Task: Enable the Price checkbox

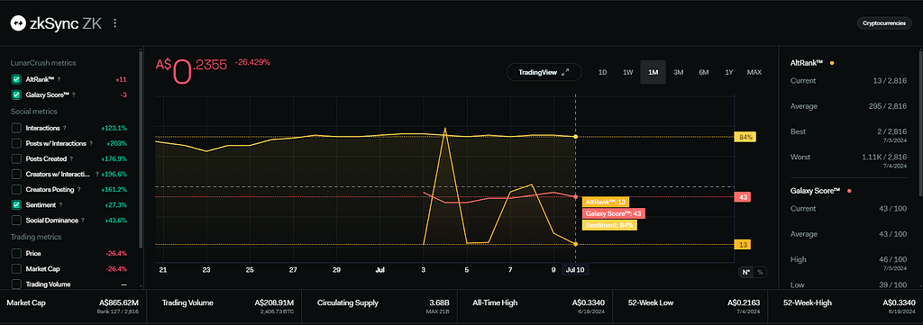Action: (16, 254)
